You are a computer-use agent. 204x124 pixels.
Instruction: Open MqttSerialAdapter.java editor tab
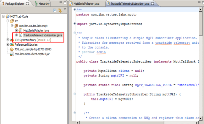86,4
